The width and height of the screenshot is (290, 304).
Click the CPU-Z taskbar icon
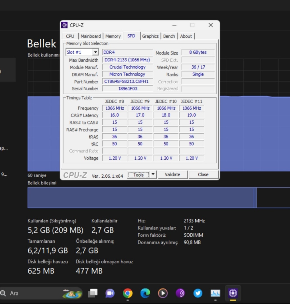click(233, 293)
